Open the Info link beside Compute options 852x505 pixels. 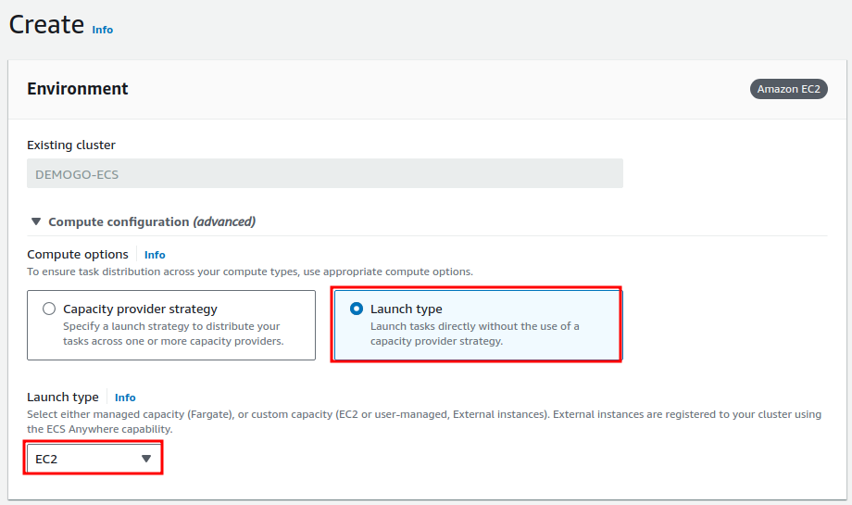155,255
